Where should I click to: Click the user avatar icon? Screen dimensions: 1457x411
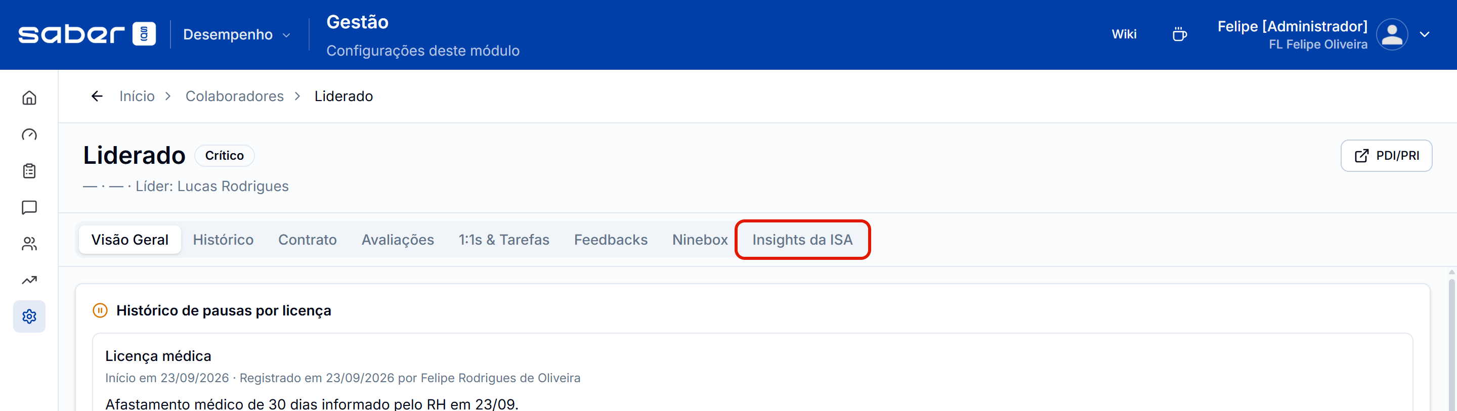click(1392, 34)
